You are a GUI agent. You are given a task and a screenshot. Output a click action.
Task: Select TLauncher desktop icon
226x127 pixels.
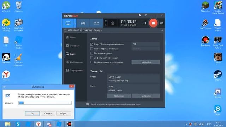pyautogui.click(x=206, y=7)
